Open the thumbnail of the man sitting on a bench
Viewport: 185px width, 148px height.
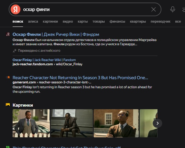[x=72, y=123]
